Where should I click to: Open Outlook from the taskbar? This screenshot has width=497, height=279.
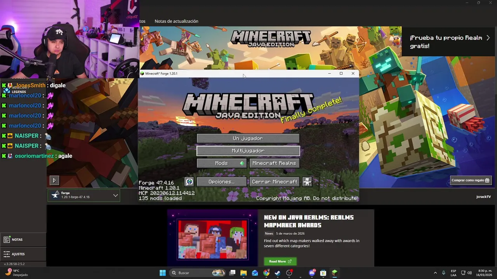click(255, 273)
